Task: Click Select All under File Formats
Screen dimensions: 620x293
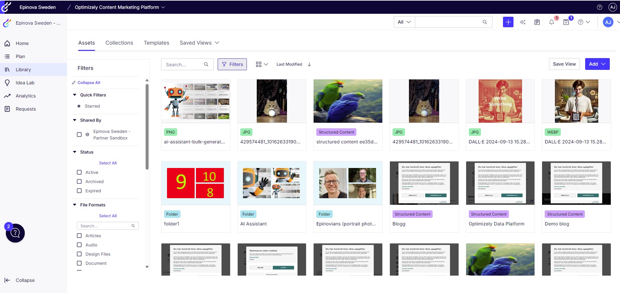Action: click(x=108, y=216)
